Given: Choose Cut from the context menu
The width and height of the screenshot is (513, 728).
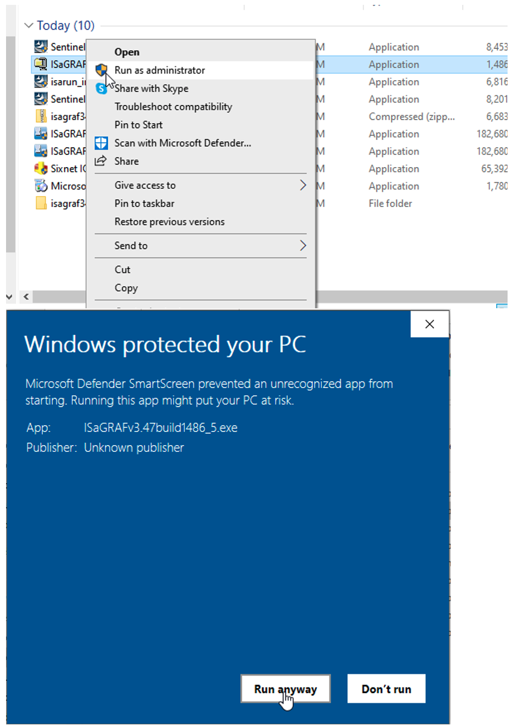Looking at the screenshot, I should (x=123, y=270).
